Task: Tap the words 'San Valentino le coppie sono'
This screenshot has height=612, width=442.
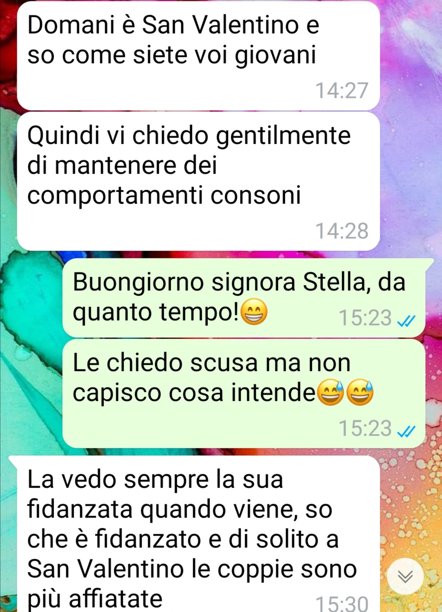Action: tap(192, 569)
